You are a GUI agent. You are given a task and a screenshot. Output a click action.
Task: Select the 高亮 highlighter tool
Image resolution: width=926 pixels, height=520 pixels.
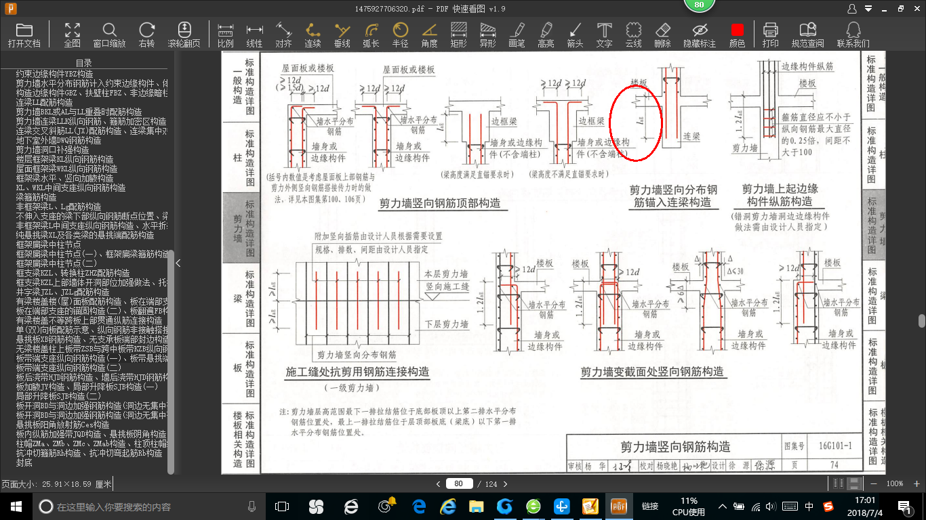point(546,35)
